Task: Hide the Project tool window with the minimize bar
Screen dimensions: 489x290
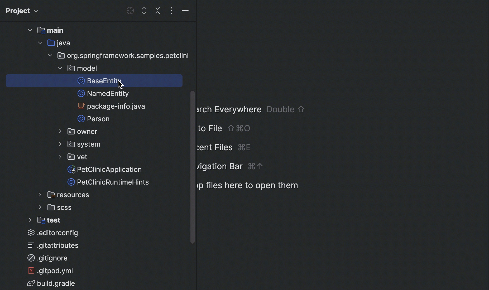Action: tap(185, 11)
